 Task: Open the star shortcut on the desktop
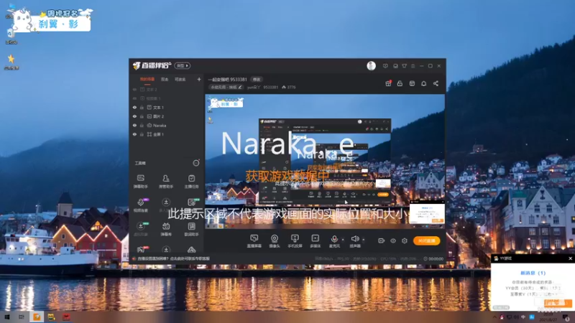(x=11, y=61)
